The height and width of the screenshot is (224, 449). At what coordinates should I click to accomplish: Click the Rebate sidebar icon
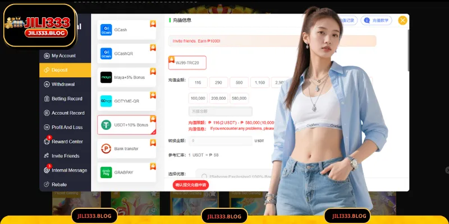(x=47, y=185)
